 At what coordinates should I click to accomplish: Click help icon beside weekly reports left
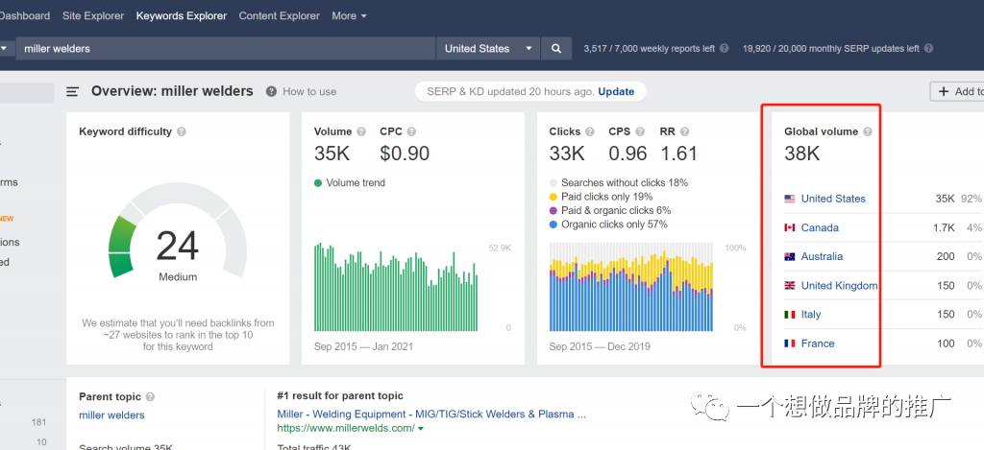tap(724, 49)
